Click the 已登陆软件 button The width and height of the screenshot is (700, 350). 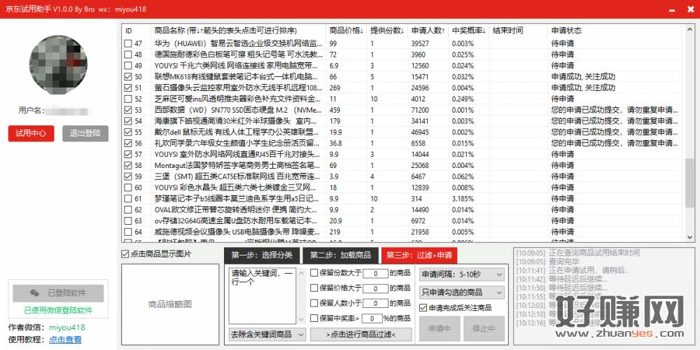tap(58, 293)
